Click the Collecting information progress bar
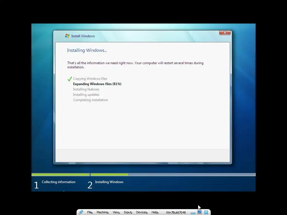 [61, 175]
